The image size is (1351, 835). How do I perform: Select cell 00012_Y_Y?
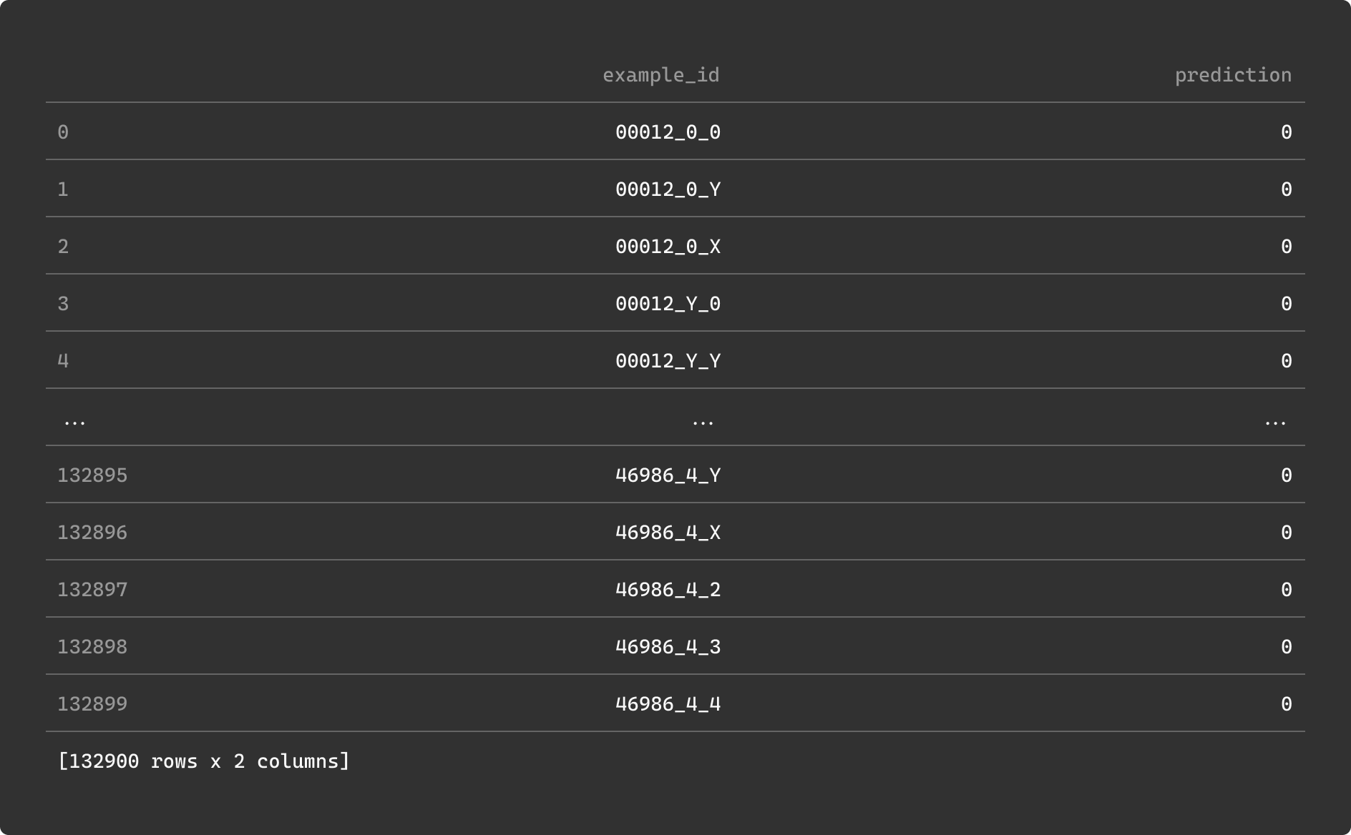coord(668,361)
